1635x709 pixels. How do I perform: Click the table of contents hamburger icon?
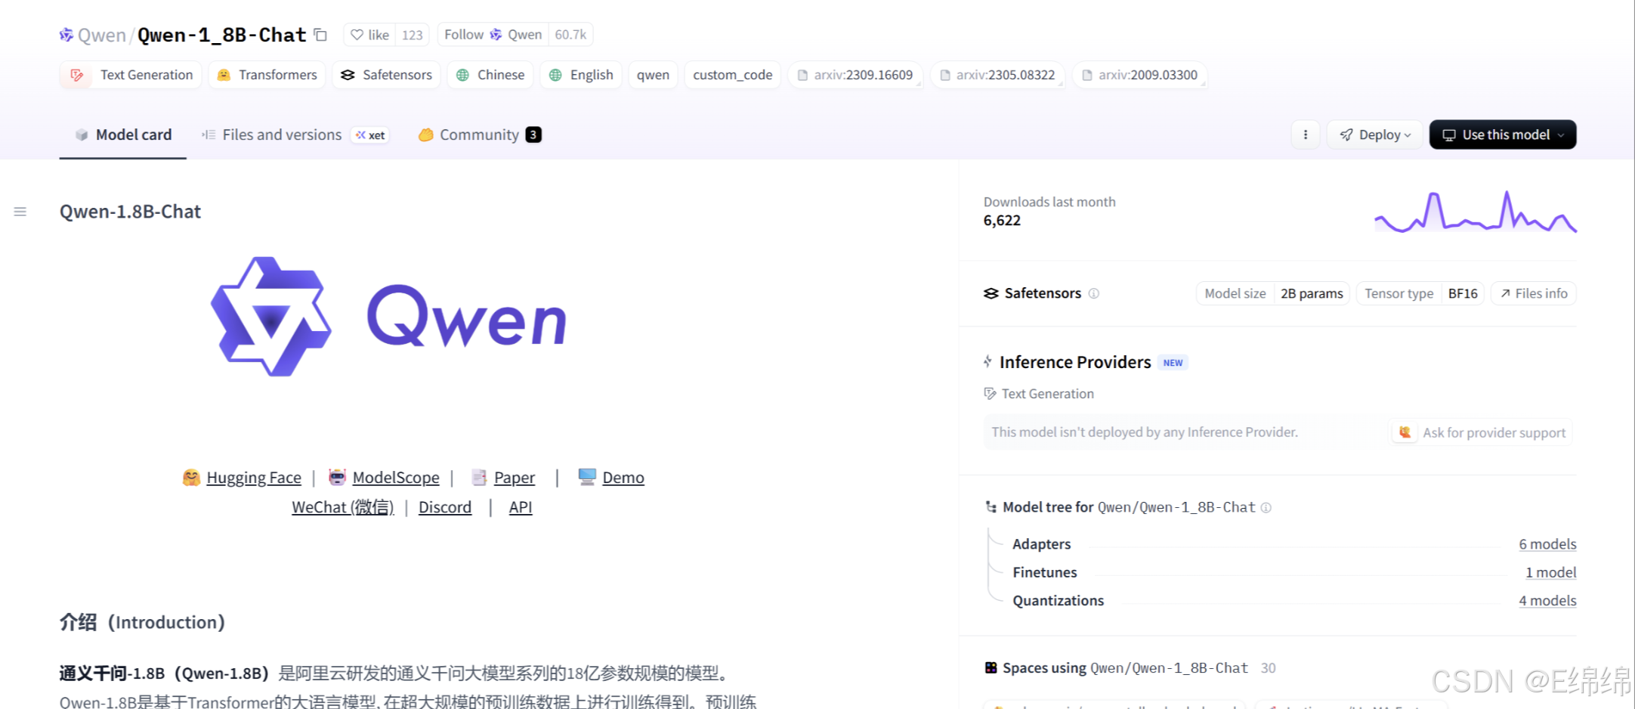pyautogui.click(x=20, y=212)
